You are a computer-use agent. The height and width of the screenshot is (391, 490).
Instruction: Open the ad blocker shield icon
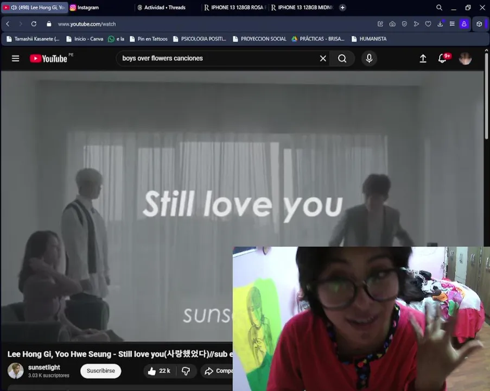404,24
